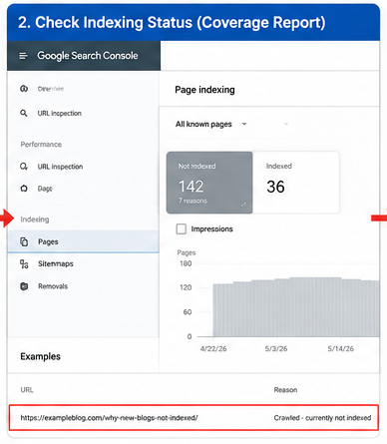
Task: Click the 5/3/26 date label on chart
Action: [276, 349]
